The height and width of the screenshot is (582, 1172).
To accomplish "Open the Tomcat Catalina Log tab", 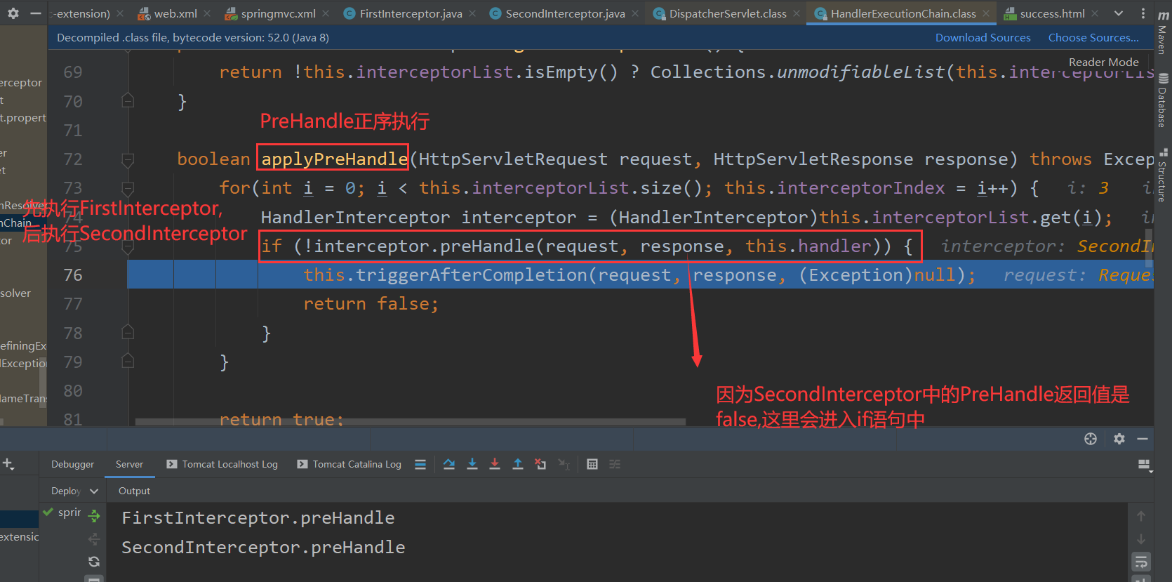I will point(349,464).
